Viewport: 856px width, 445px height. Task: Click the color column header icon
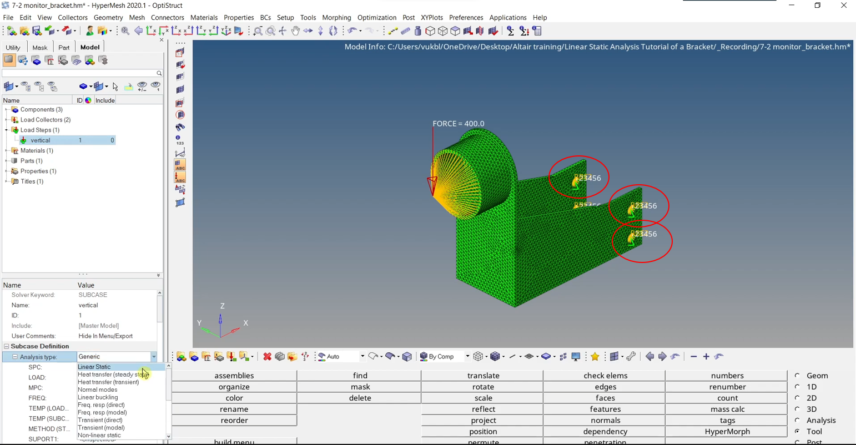pyautogui.click(x=88, y=100)
